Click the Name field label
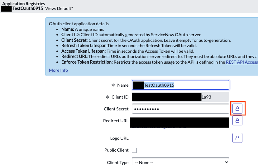258x165 pixels. coord(123,85)
